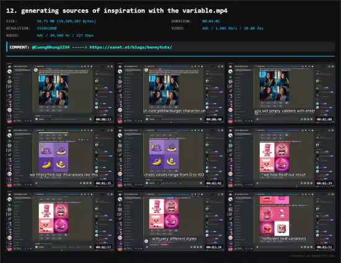Open the thumbnail stamped 00:03:24
The width and height of the screenshot is (341, 263).
170,221
